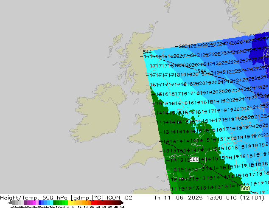The width and height of the screenshot is (269, 208).
Task: Click the '0' legend value
Action: (68, 207)
